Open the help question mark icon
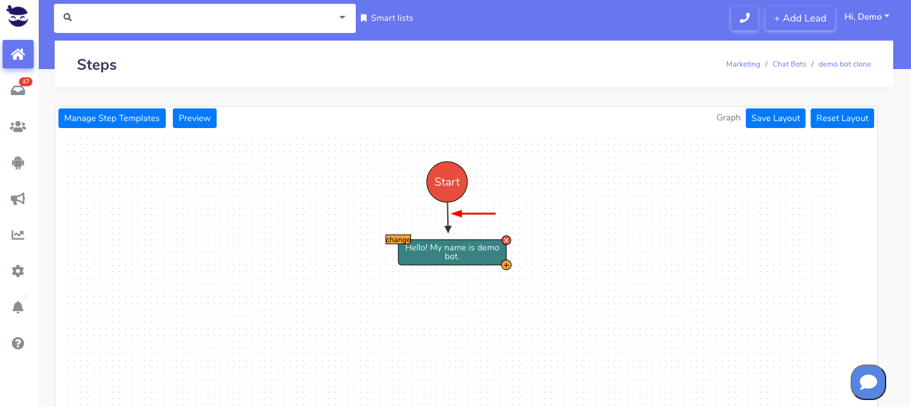911x407 pixels. (18, 344)
